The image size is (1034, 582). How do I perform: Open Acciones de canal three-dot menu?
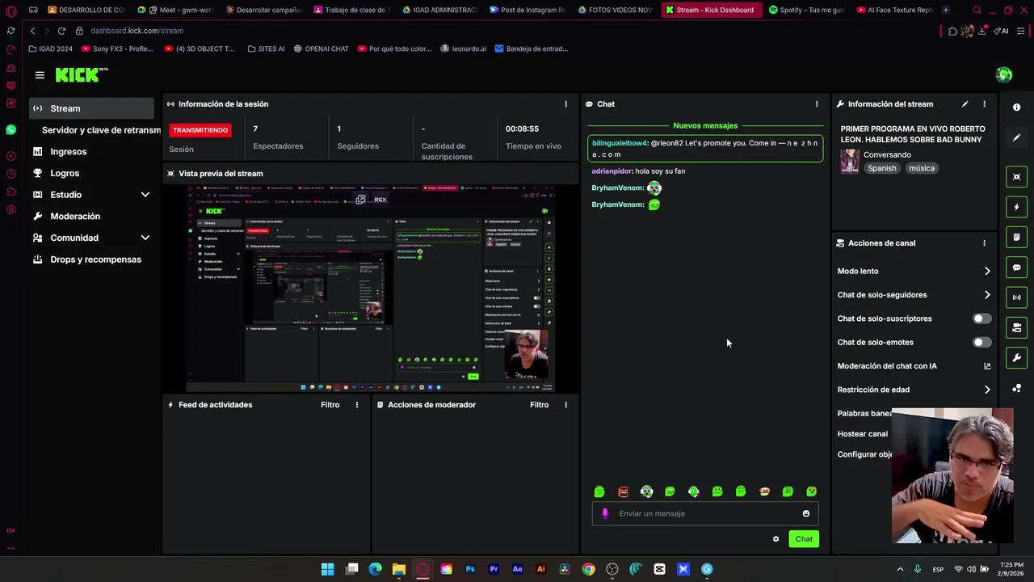point(984,242)
